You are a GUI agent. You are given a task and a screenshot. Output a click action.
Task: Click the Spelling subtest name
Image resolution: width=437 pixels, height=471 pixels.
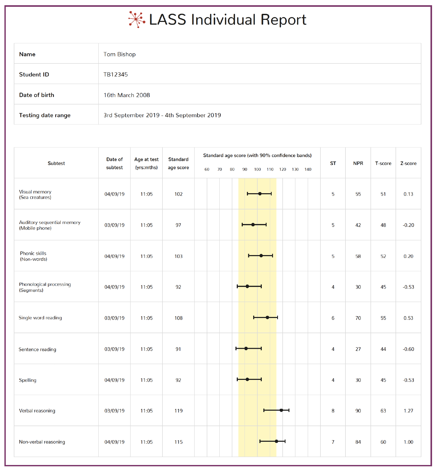[28, 380]
